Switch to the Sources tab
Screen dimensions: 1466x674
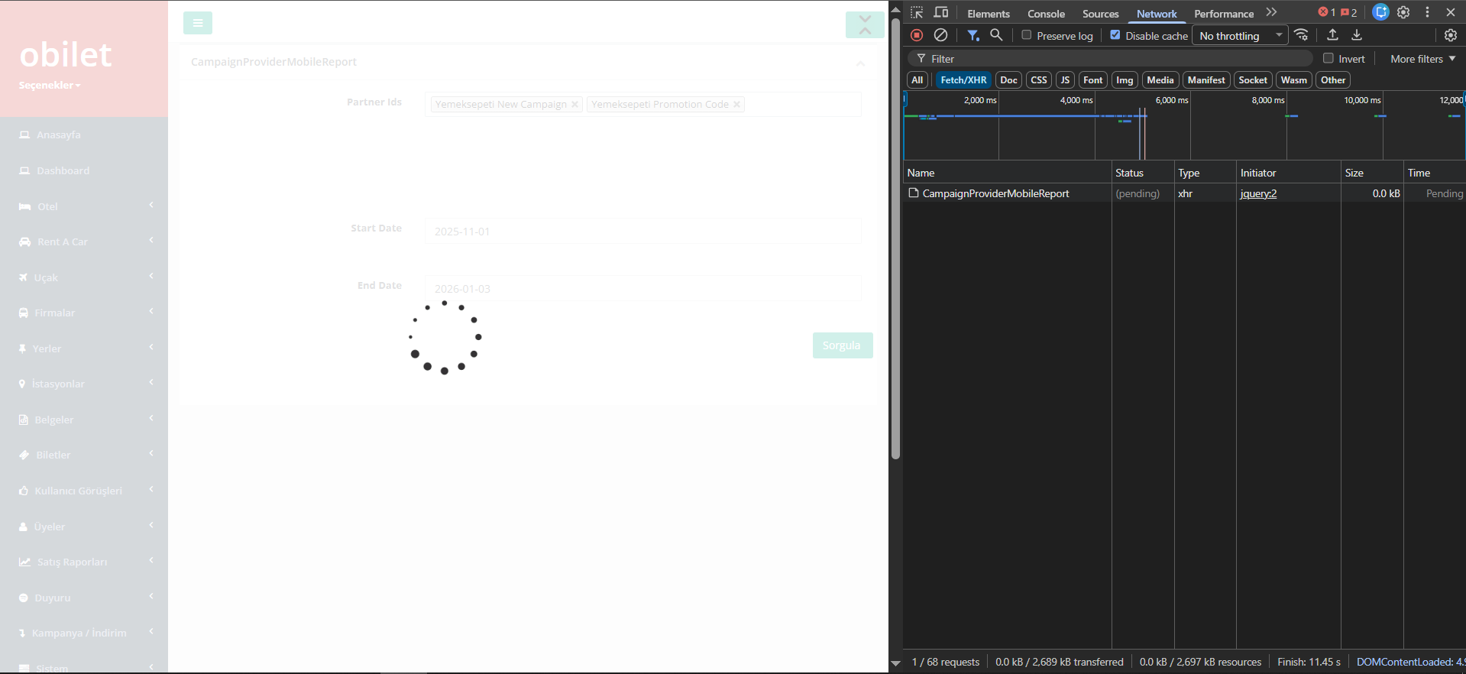[x=1100, y=14]
